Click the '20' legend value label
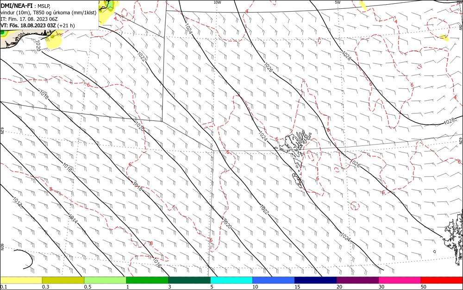The width and height of the screenshot is (463, 290). [339, 287]
